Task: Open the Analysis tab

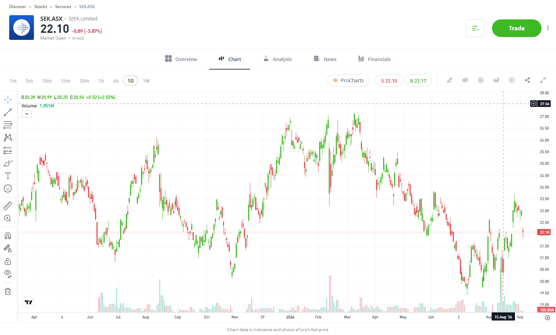Action: pos(278,59)
